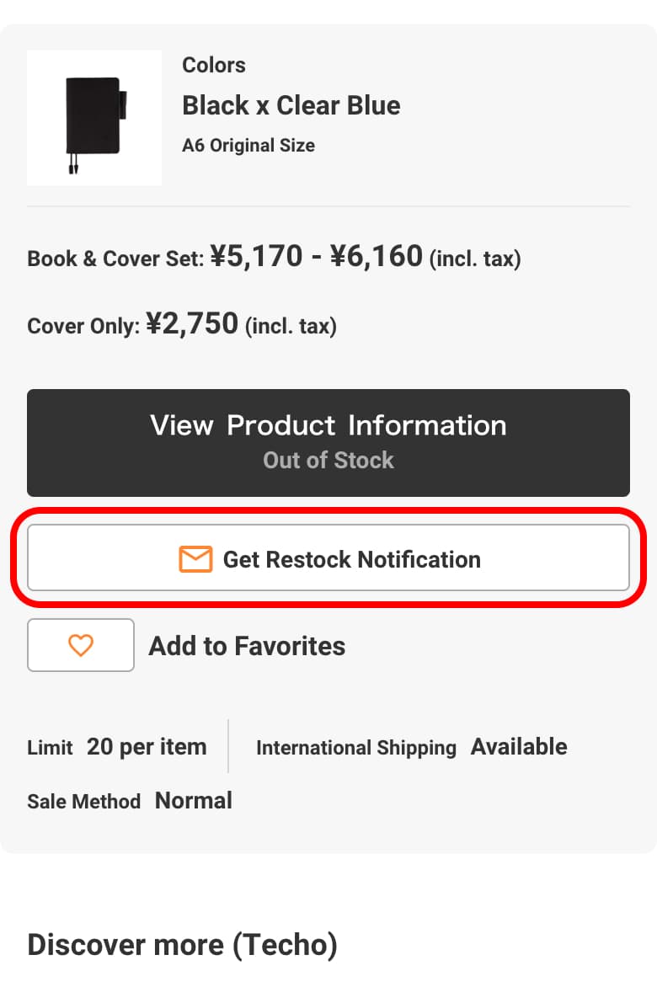Image resolution: width=657 pixels, height=987 pixels.
Task: Click the envelope icon for restock notification
Action: [x=195, y=559]
